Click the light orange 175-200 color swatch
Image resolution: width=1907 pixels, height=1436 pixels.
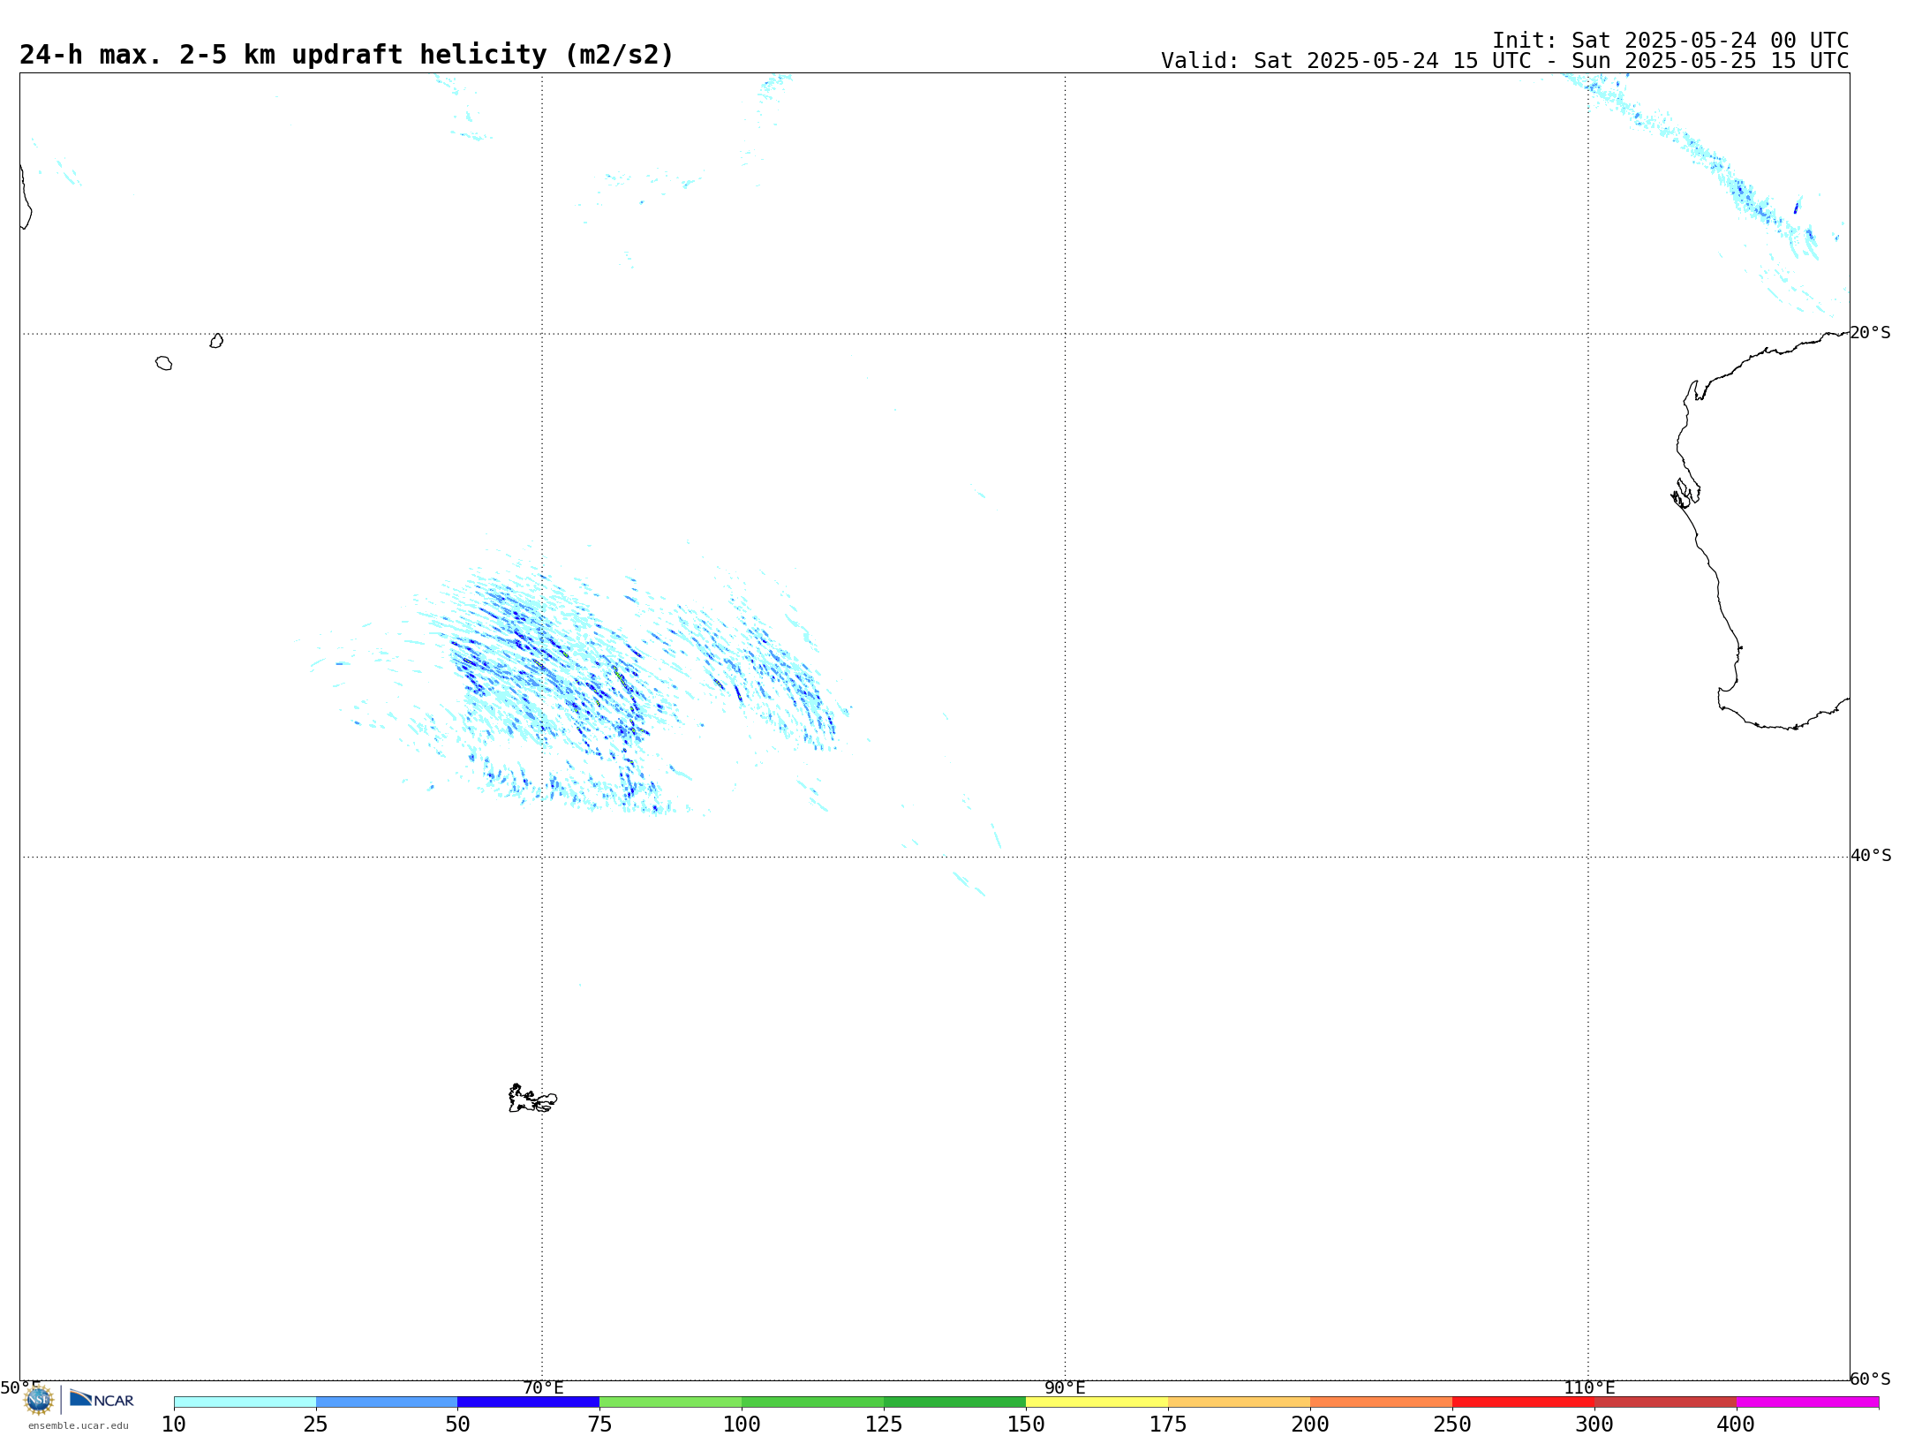pos(1240,1402)
